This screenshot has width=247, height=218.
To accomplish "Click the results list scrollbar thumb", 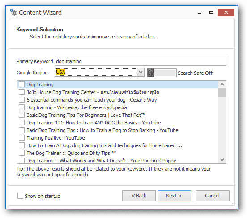I will coord(222,93).
